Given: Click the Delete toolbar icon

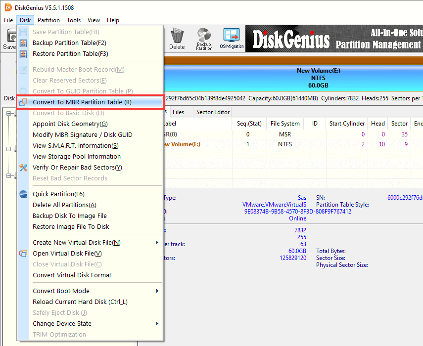Looking at the screenshot, I should (x=177, y=39).
